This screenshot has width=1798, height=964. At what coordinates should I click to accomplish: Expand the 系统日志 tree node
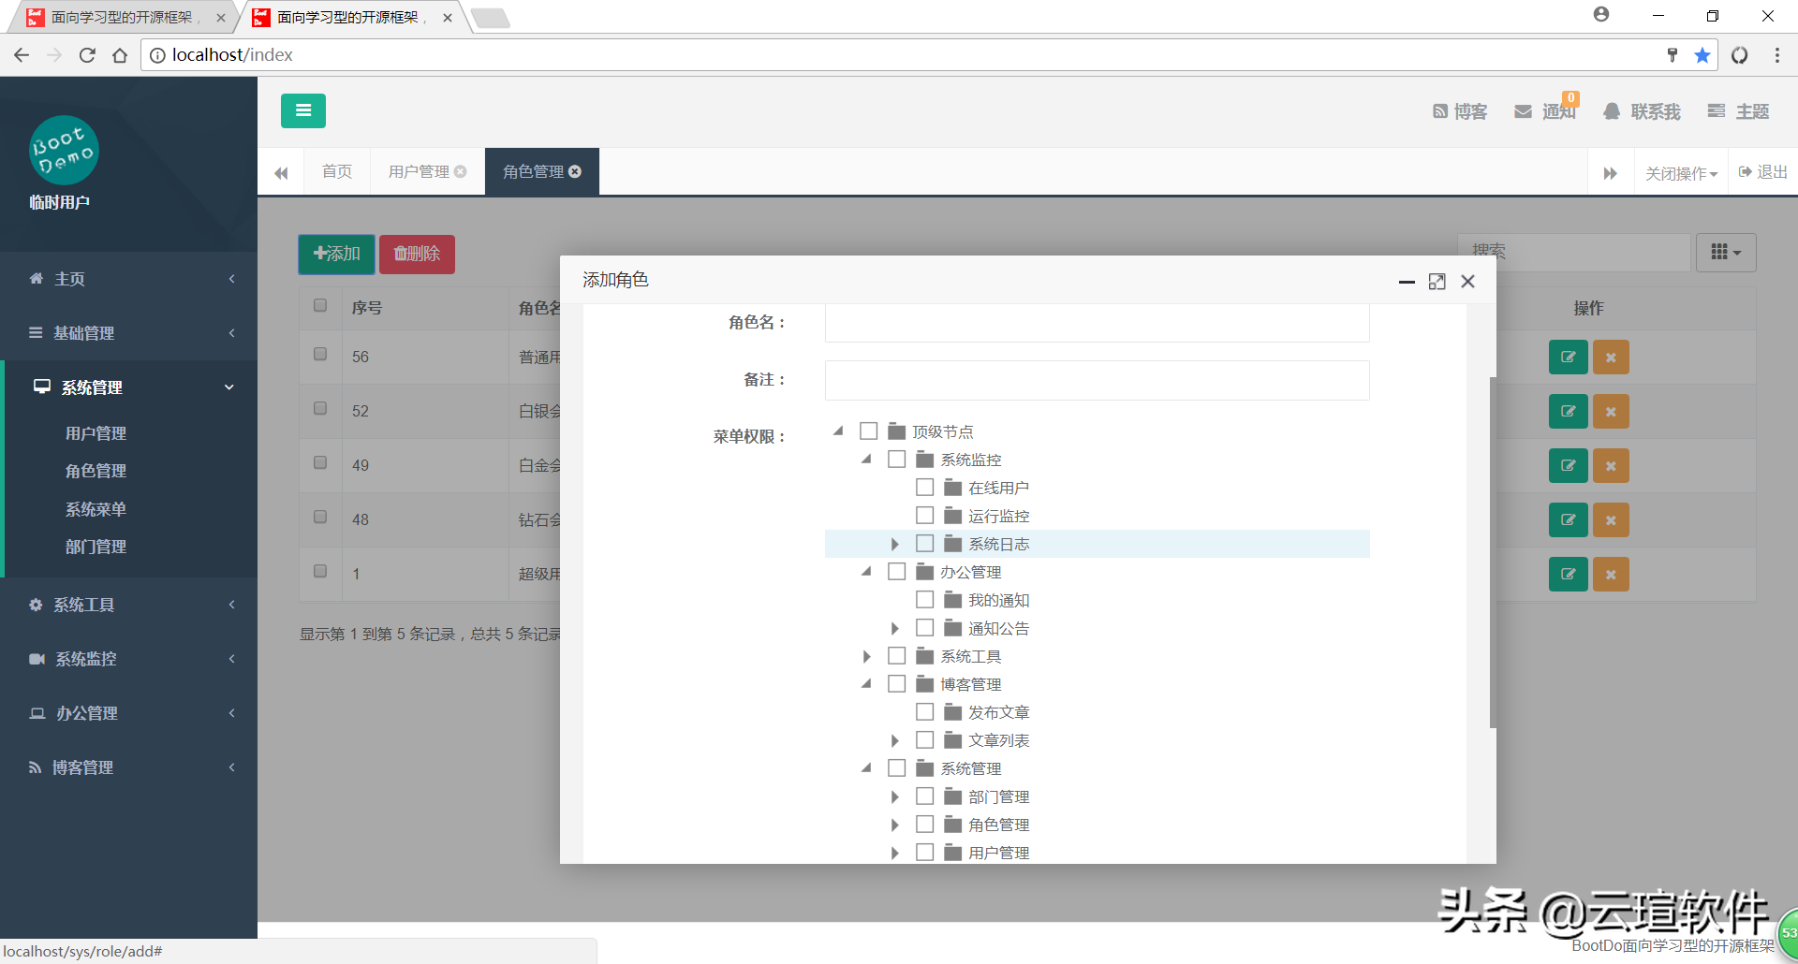[894, 544]
